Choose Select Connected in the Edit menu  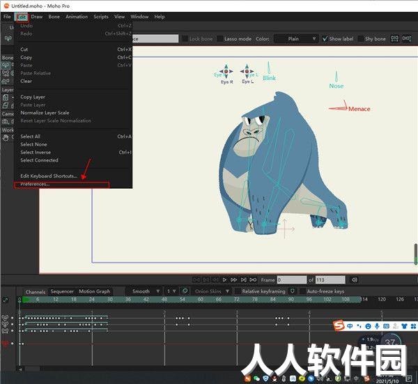(73, 160)
